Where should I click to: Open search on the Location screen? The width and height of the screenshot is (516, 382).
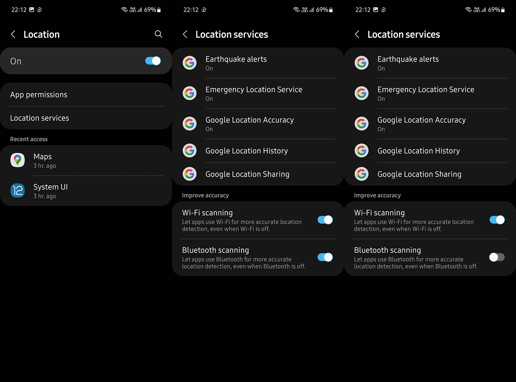click(x=159, y=34)
